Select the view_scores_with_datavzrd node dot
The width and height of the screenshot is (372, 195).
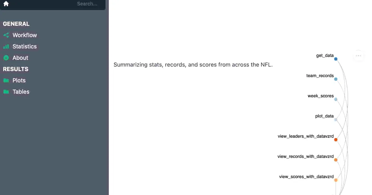[x=336, y=180]
